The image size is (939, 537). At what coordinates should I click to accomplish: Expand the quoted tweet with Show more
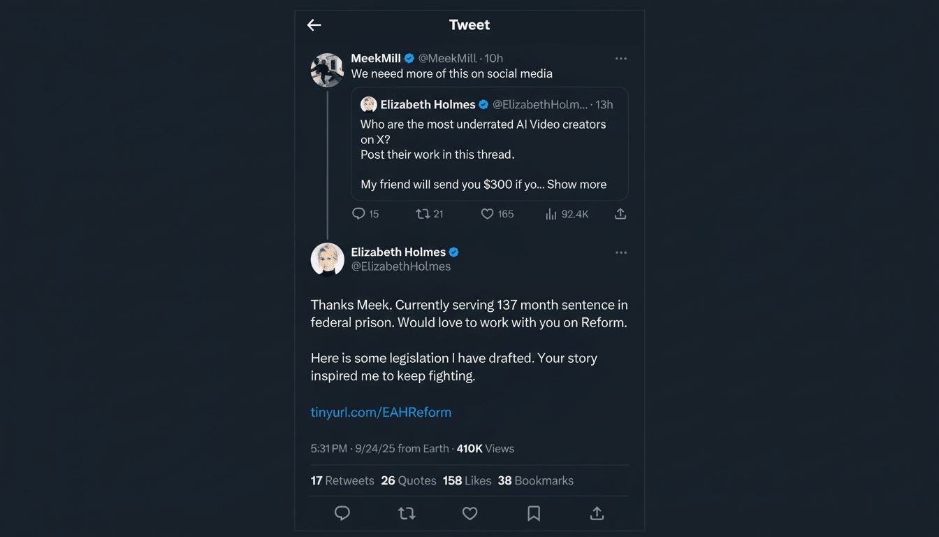click(x=576, y=184)
